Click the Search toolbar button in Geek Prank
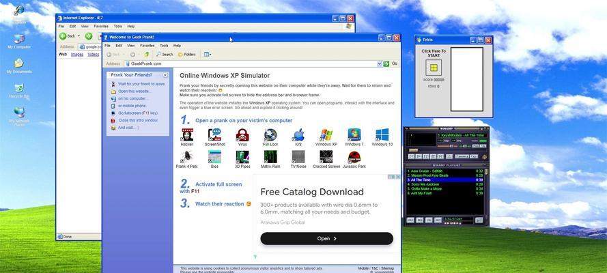 (165, 55)
